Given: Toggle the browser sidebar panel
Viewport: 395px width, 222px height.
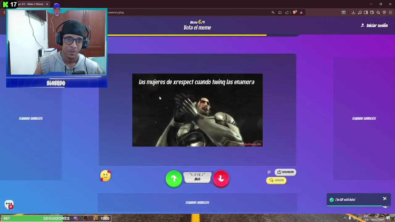Looking at the screenshot, I should click(366, 12).
